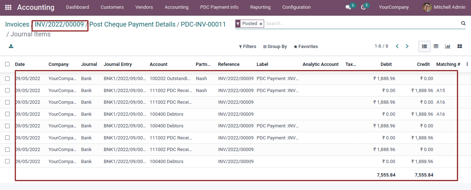
Task: Sort by Date column header
Action: coord(20,64)
